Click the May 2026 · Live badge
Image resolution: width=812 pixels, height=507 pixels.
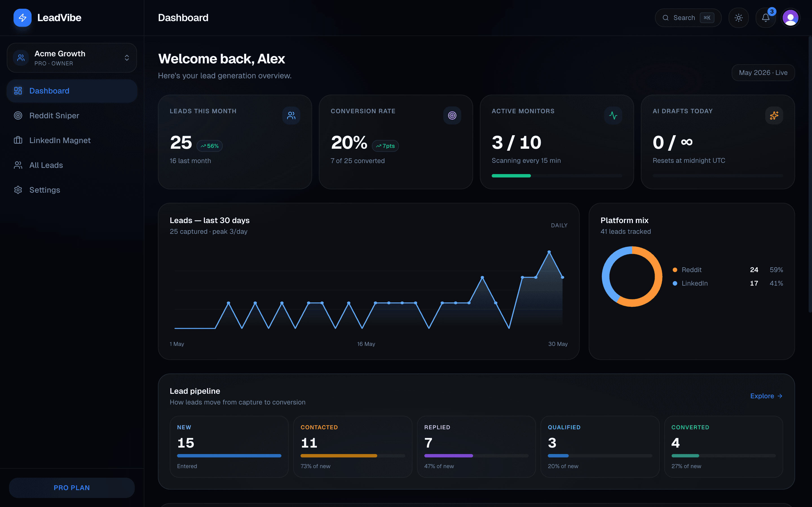763,73
